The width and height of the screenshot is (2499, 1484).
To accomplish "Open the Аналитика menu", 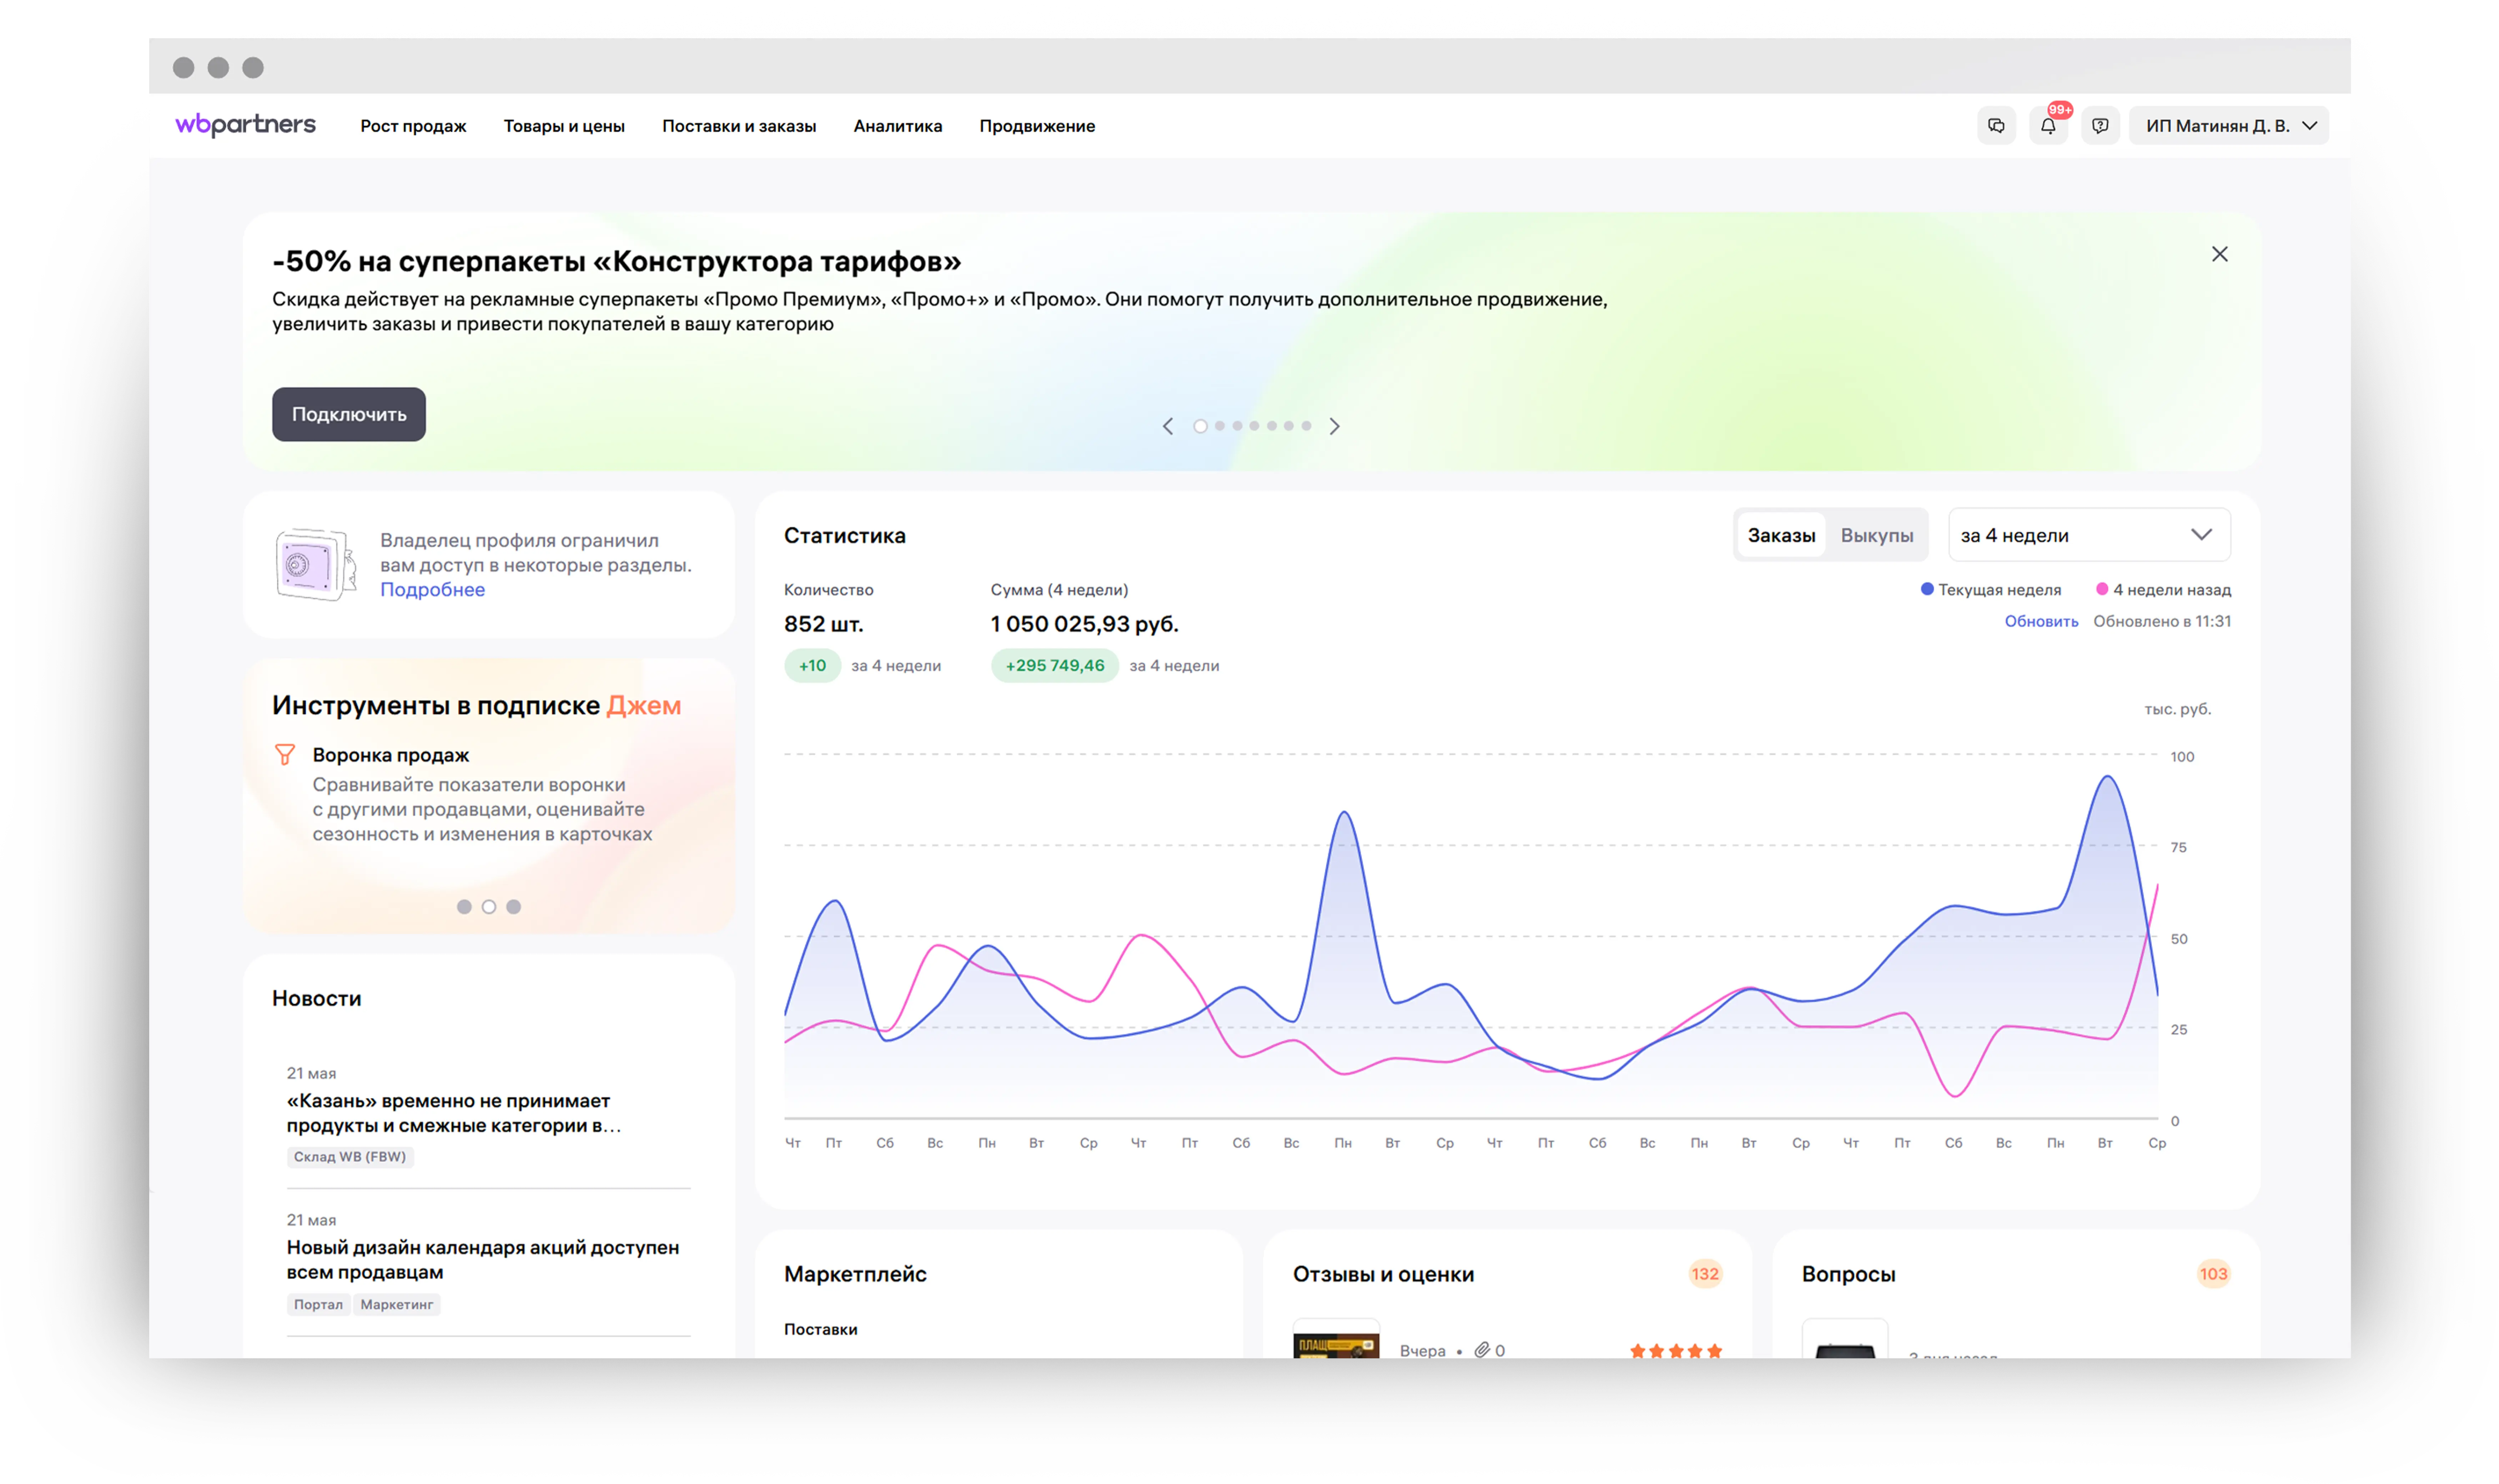I will coord(897,126).
